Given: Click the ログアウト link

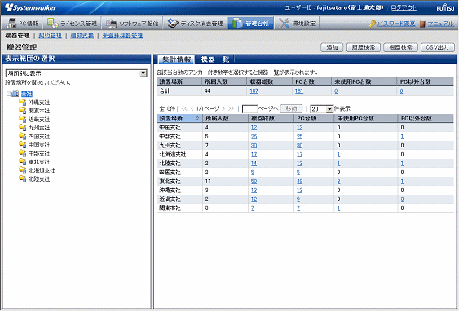Looking at the screenshot, I should pyautogui.click(x=404, y=7).
